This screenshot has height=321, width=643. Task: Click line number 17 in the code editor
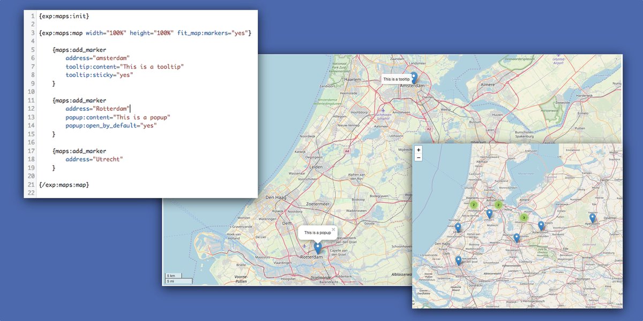point(32,150)
